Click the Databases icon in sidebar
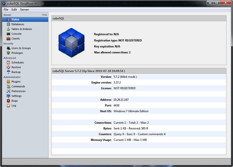 coord(8,24)
